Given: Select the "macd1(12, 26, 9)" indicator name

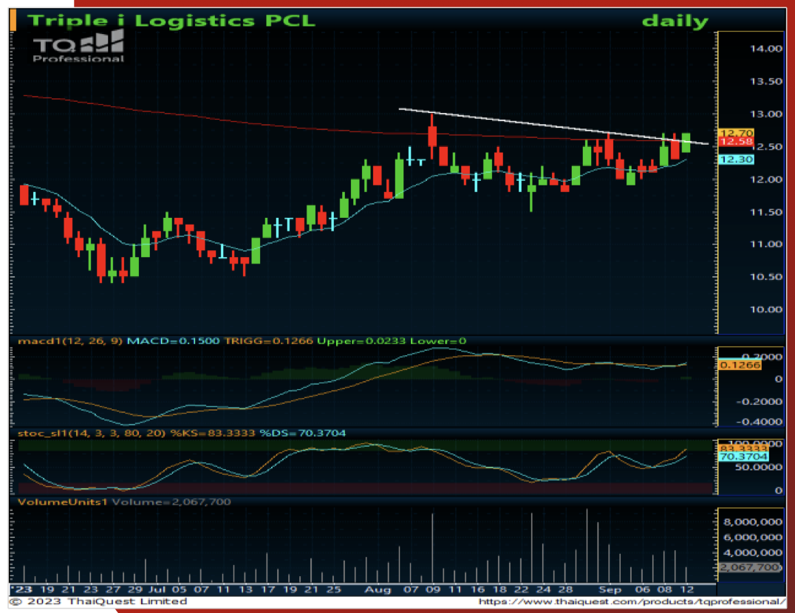Looking at the screenshot, I should coord(70,341).
